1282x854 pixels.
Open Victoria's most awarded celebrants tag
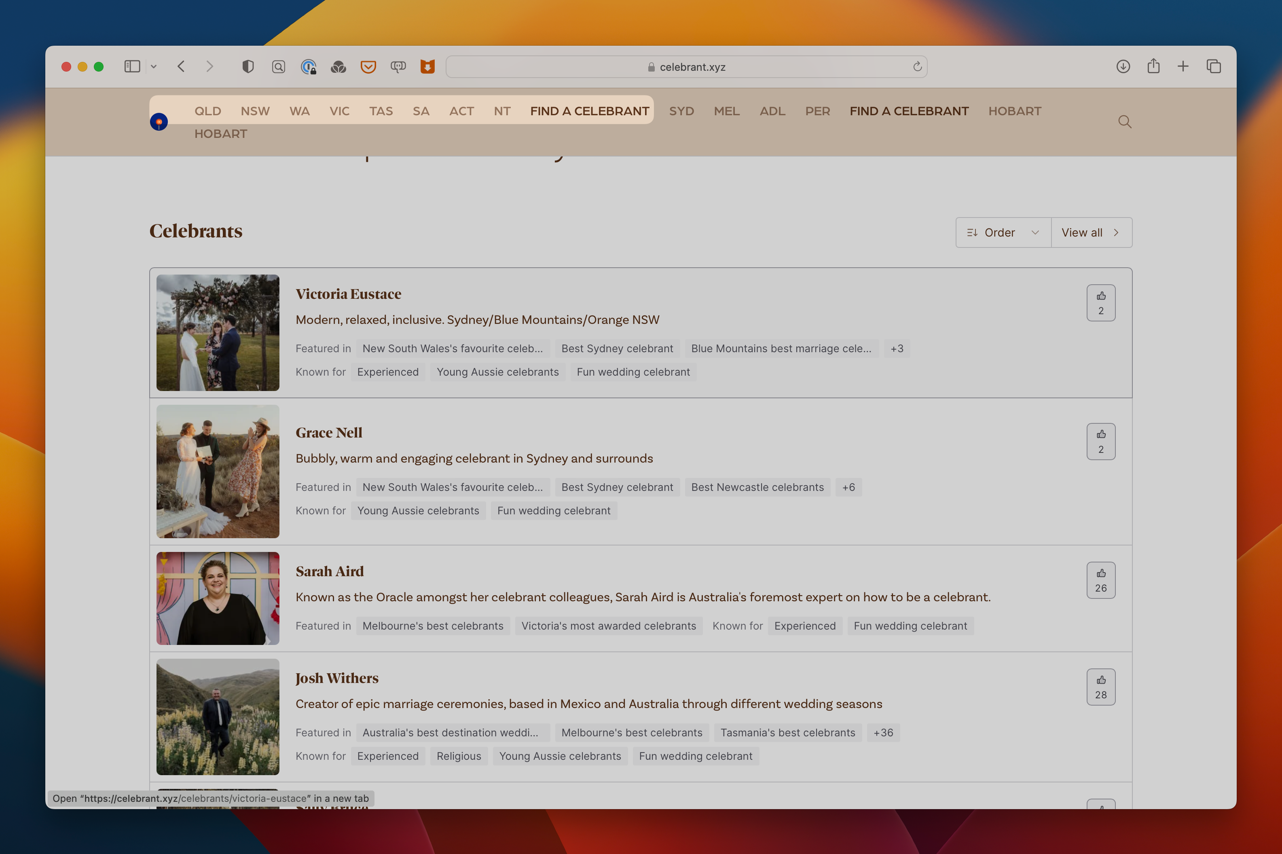[608, 626]
